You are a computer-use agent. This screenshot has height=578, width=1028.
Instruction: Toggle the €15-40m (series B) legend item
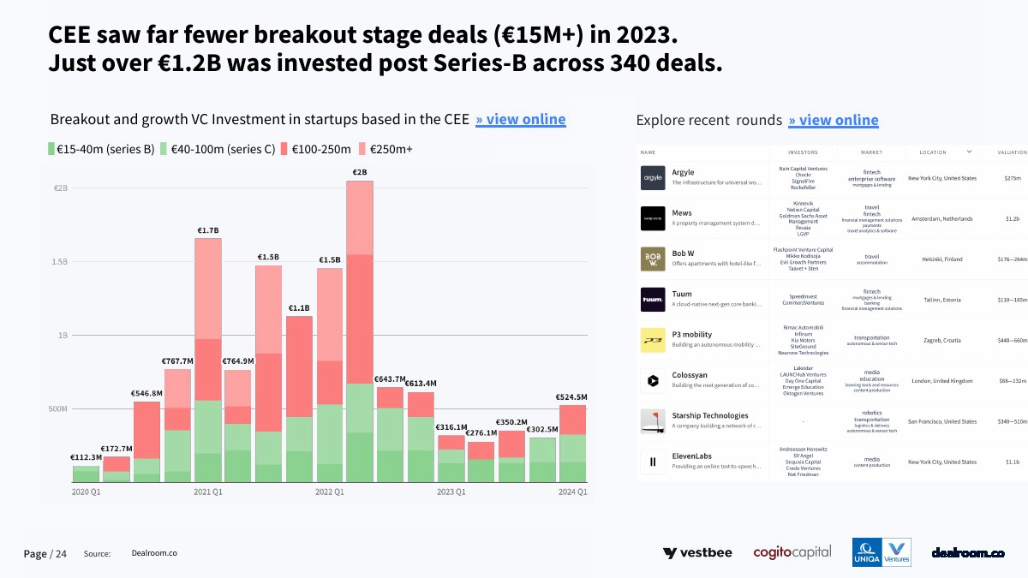(x=101, y=149)
